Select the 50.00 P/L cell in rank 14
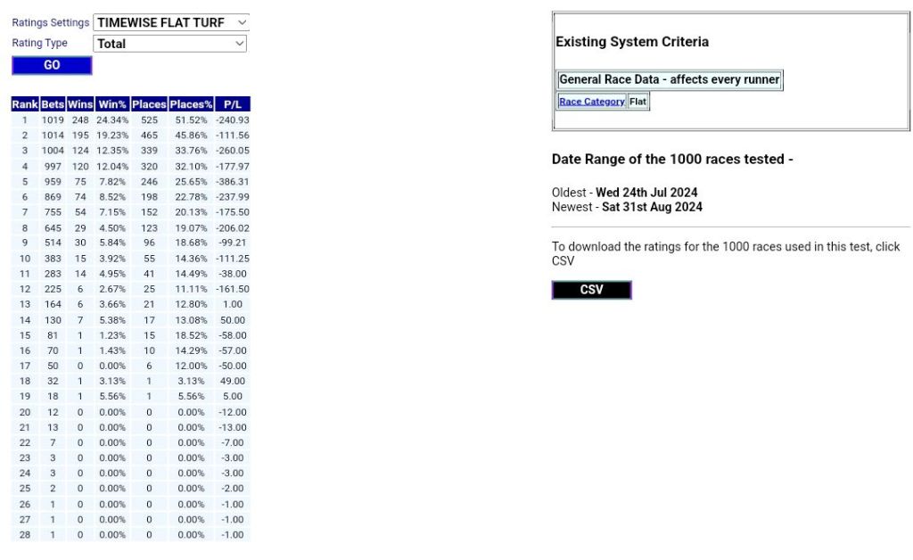Viewport: 913px width, 560px height. tap(233, 320)
